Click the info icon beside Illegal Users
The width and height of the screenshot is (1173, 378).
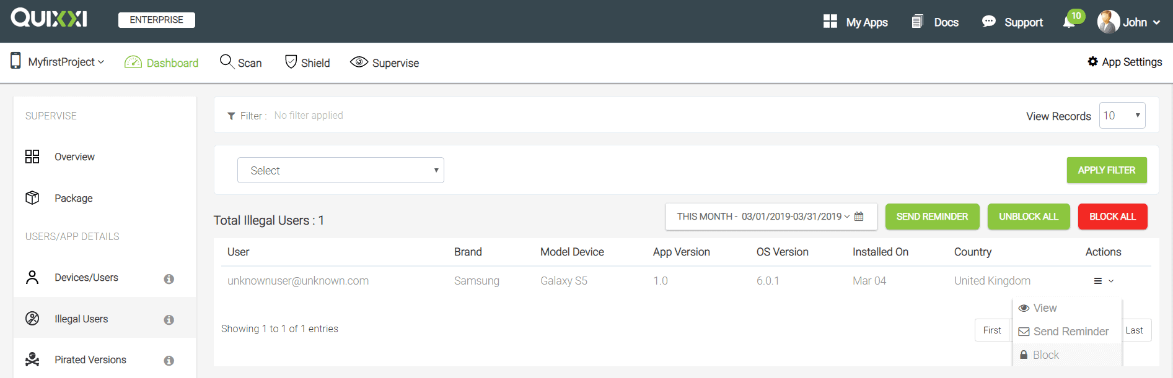pyautogui.click(x=169, y=320)
